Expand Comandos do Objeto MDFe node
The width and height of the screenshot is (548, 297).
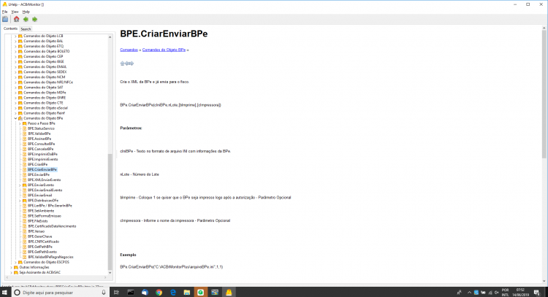[15, 93]
